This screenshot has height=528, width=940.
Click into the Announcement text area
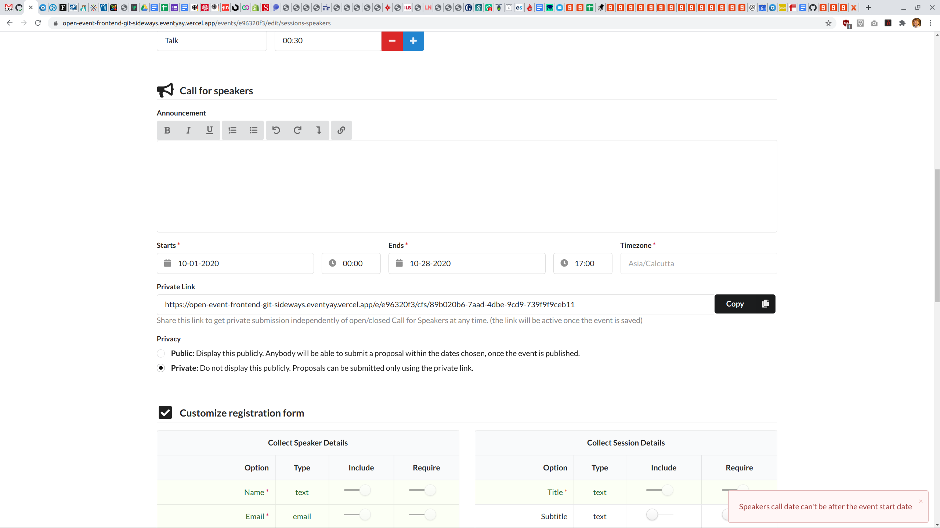pyautogui.click(x=466, y=186)
